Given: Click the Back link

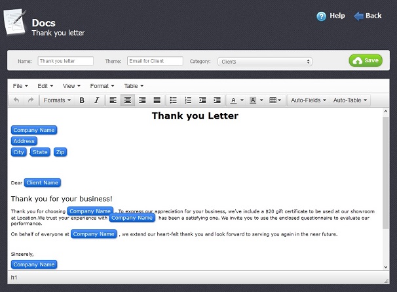Looking at the screenshot, I should point(368,16).
